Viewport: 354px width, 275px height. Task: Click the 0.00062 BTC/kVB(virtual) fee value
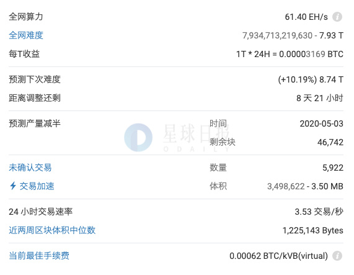tap(278, 256)
